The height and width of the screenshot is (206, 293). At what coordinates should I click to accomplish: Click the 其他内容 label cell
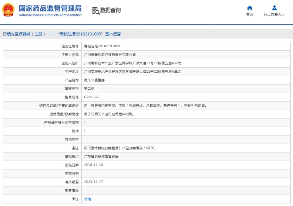(x=43, y=140)
